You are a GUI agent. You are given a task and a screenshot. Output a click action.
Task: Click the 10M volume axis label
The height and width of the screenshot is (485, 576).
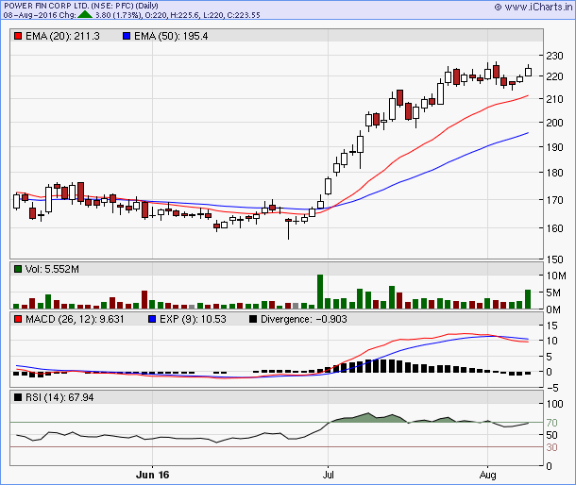coord(556,276)
